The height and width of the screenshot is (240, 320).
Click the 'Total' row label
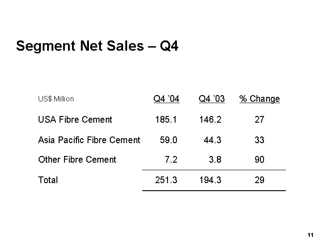coord(48,180)
